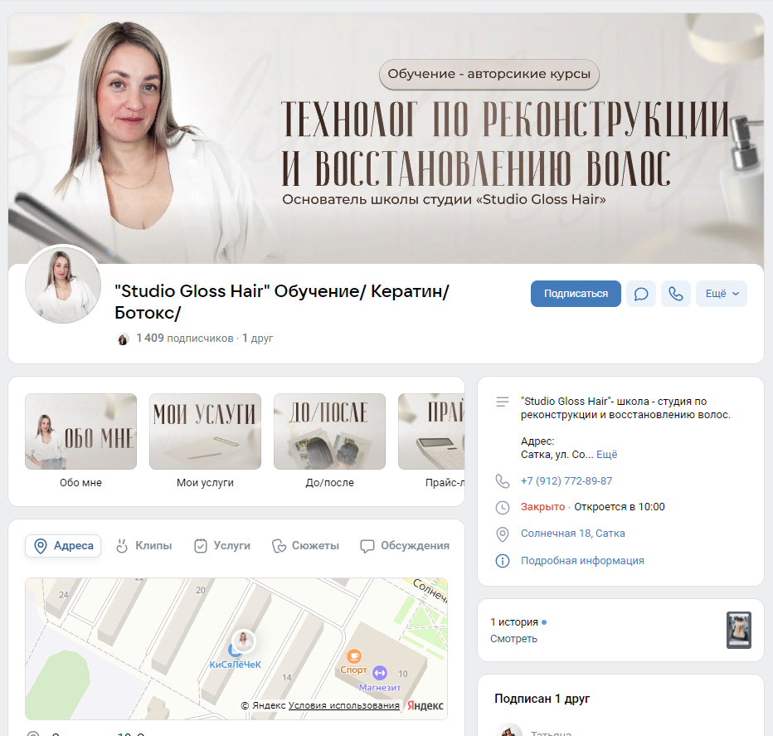Expand description with the Ещё link
The image size is (773, 736).
tap(606, 455)
